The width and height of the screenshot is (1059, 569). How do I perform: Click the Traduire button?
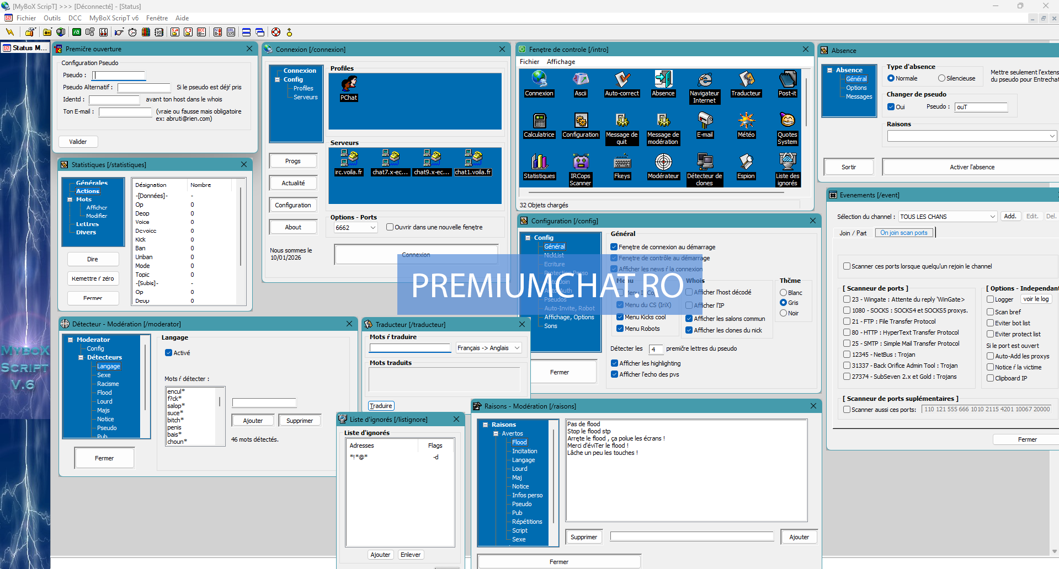(x=381, y=406)
